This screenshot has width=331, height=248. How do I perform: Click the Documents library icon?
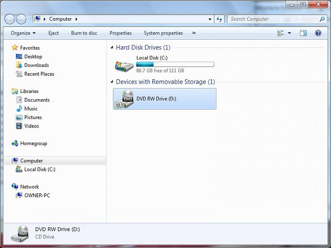pos(19,100)
